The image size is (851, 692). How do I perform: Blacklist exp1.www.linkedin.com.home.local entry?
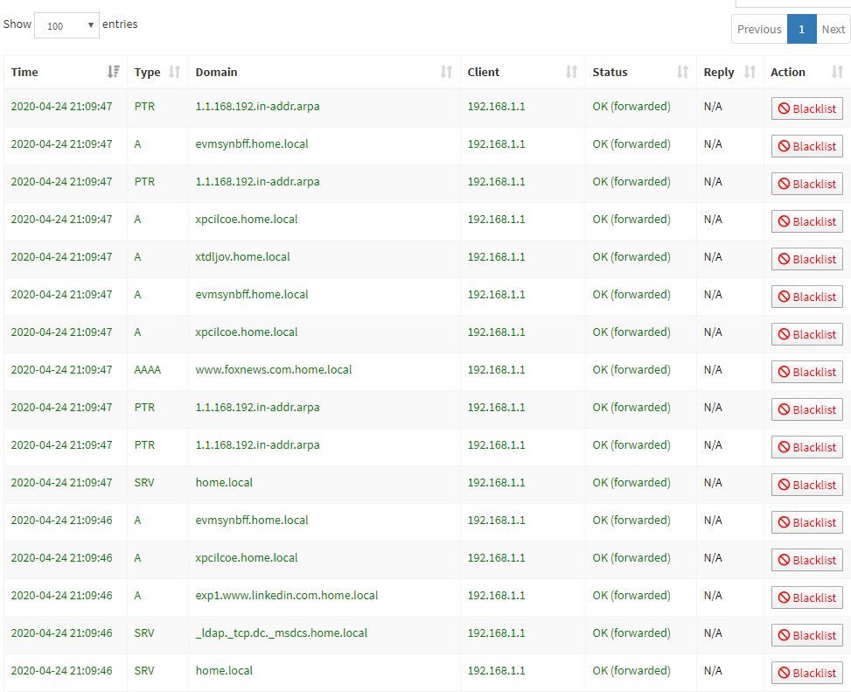806,598
